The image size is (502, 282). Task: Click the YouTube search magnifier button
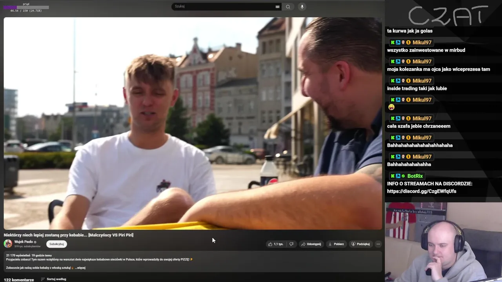[x=288, y=7]
